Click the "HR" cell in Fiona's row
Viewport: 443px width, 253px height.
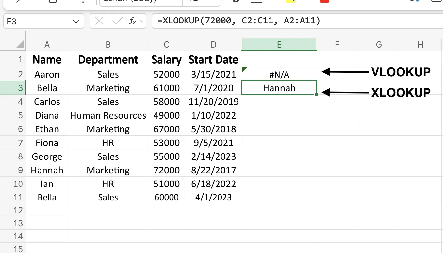108,143
